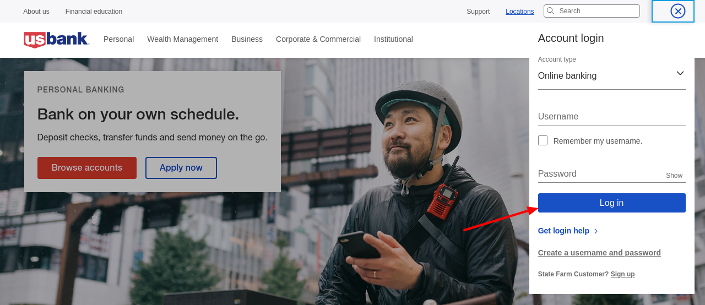Click the Account type dropdown arrow

pos(680,74)
